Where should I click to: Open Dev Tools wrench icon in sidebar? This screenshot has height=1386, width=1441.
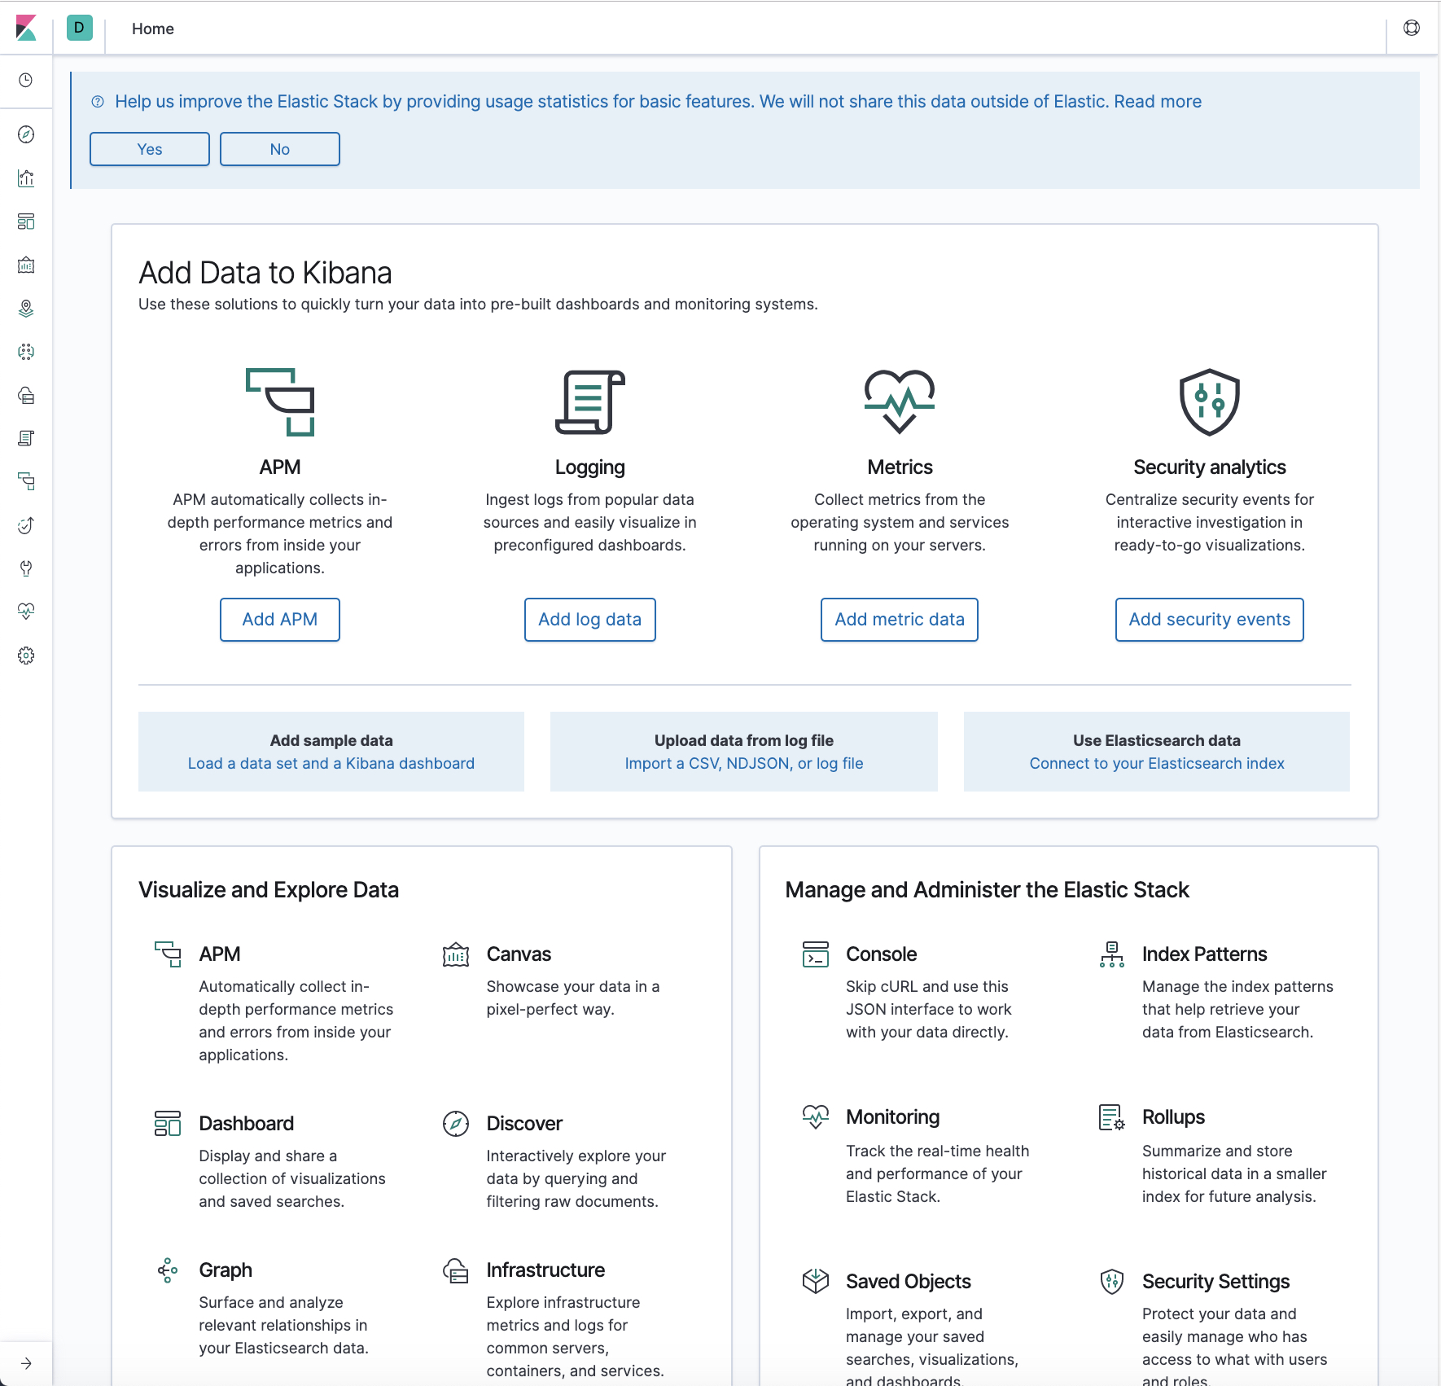26,568
